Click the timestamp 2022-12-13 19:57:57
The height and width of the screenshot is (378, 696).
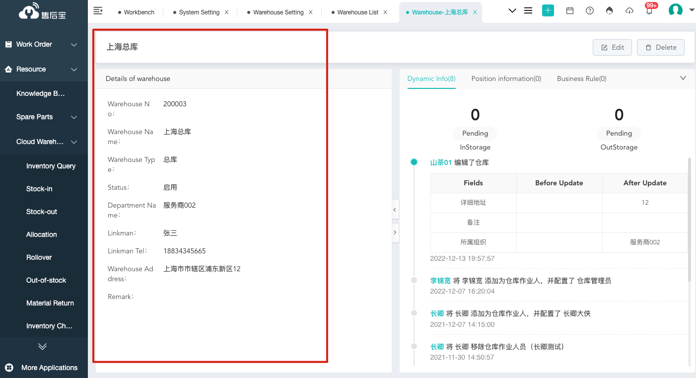(462, 258)
